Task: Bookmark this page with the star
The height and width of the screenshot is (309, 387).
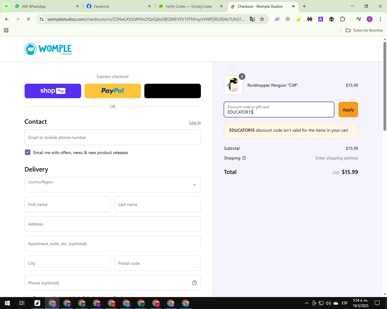Action: click(x=262, y=19)
